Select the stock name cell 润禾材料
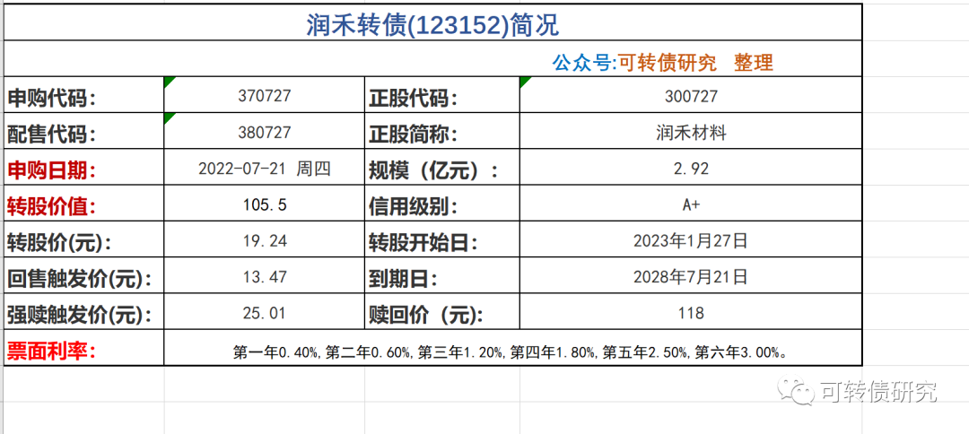Viewport: 969px width, 434px height. click(691, 133)
